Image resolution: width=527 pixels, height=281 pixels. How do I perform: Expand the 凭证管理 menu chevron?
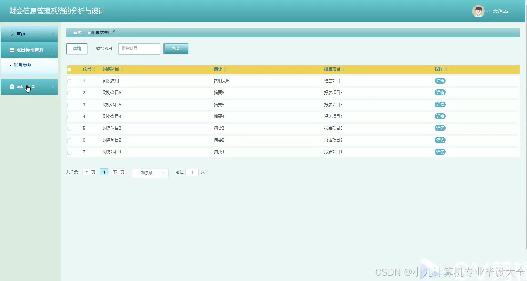[53, 87]
